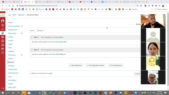Open the Gmail bookmark icon
Screen dimensions: 169x95
(x=92, y=9)
